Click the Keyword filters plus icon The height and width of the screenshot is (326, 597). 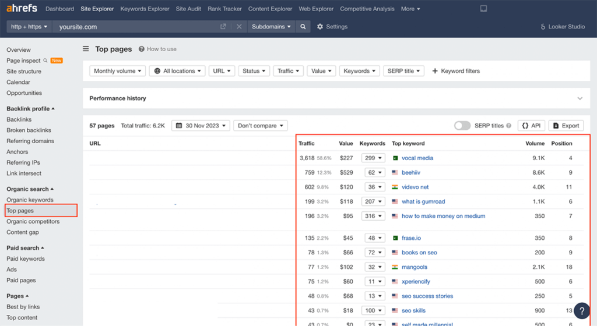(x=435, y=71)
